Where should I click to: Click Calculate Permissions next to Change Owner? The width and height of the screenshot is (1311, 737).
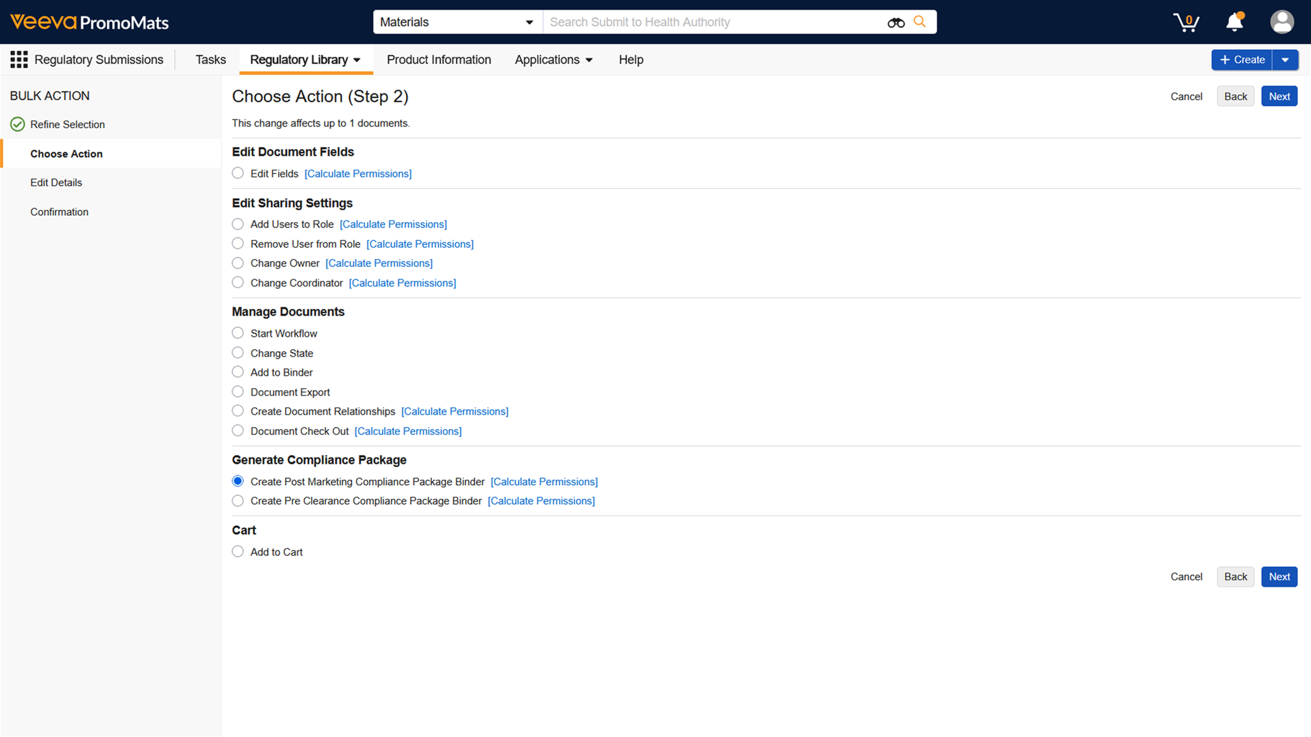click(378, 263)
